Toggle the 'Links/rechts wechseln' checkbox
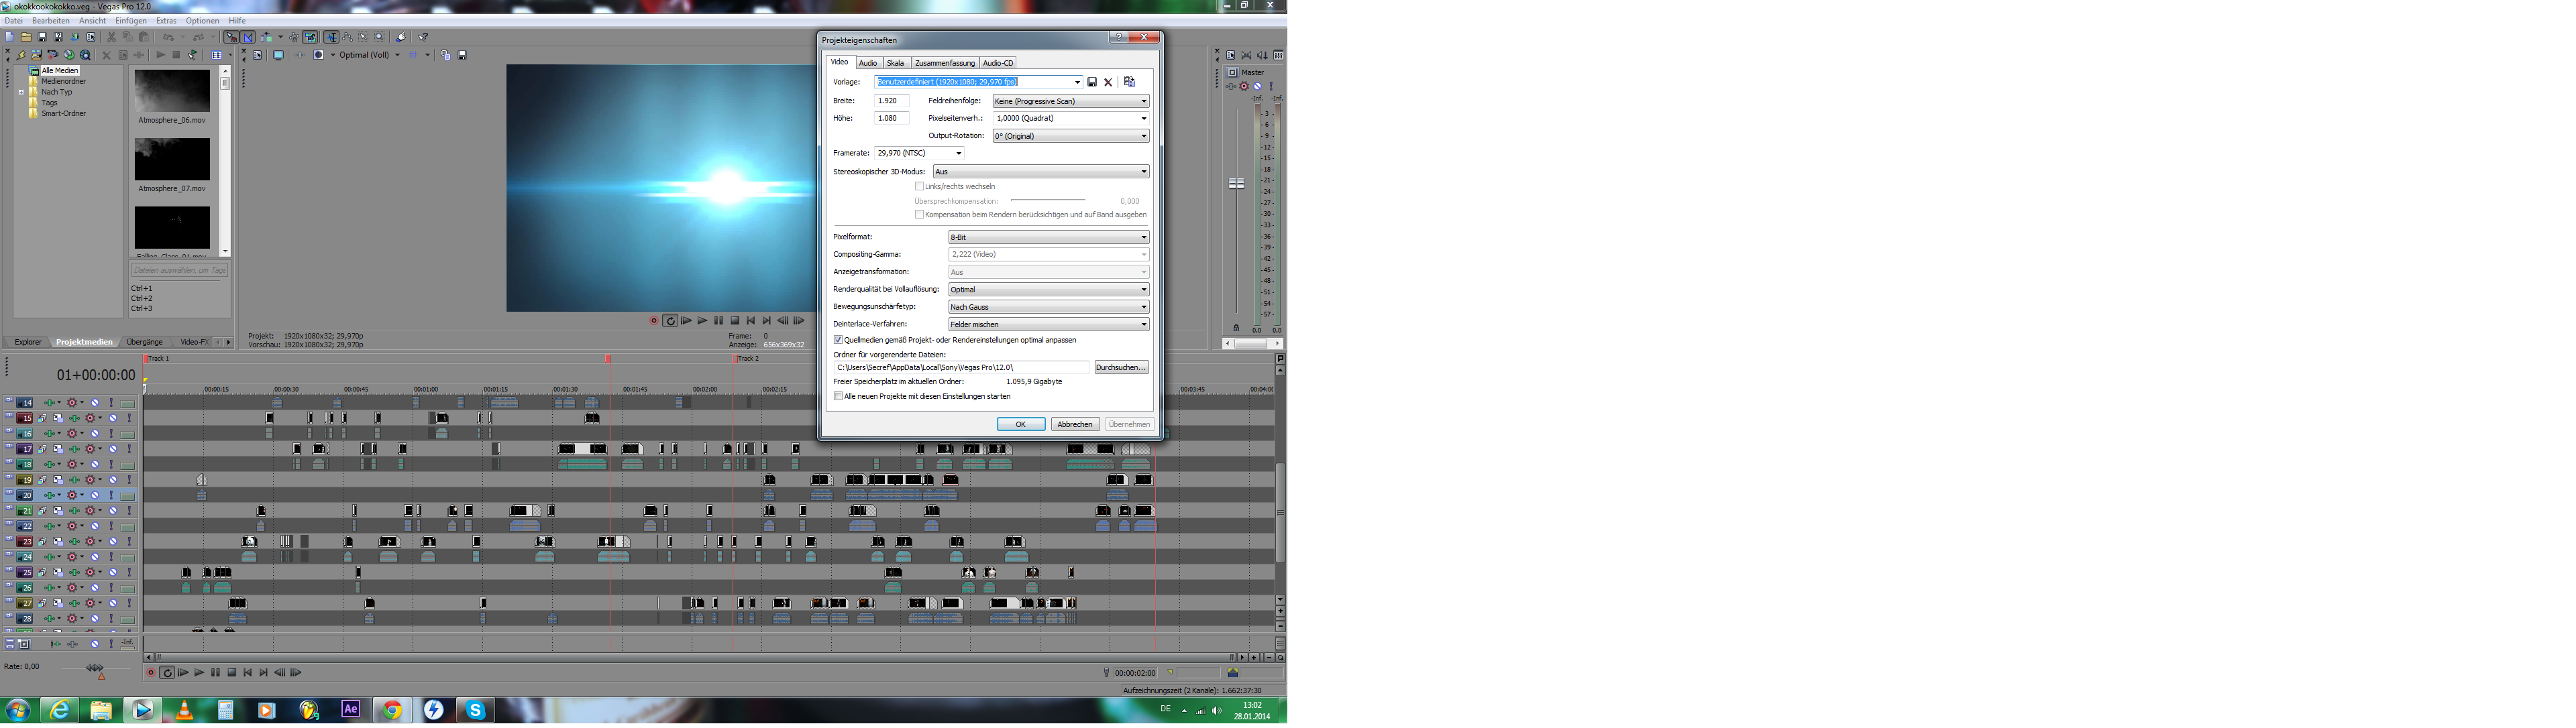This screenshot has height=728, width=2576. (x=919, y=187)
